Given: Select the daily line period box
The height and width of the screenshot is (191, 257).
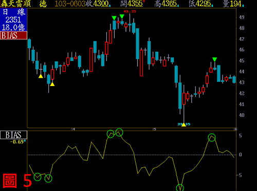Looking at the screenshot, I should [x=13, y=19].
